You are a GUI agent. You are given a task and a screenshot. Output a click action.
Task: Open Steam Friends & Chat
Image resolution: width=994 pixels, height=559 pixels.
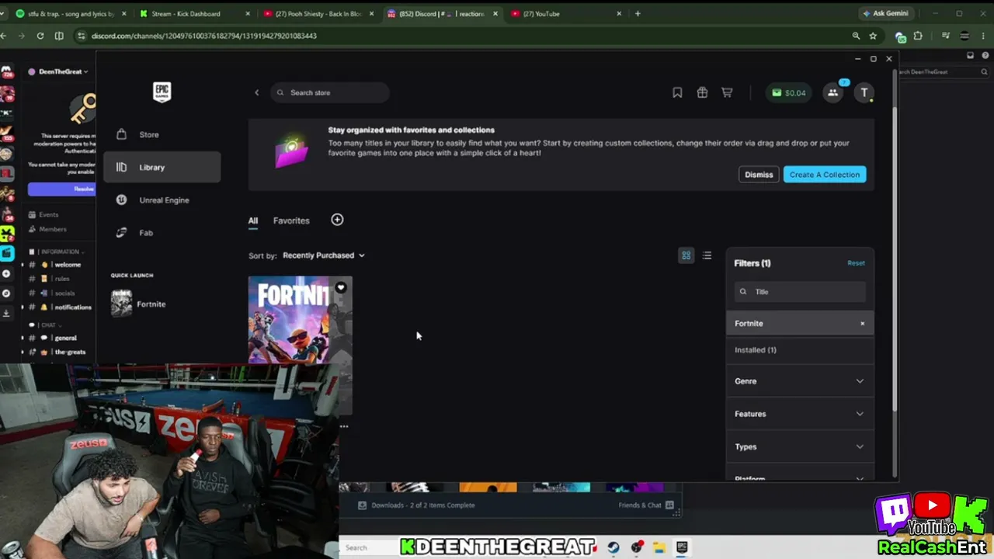click(x=646, y=505)
